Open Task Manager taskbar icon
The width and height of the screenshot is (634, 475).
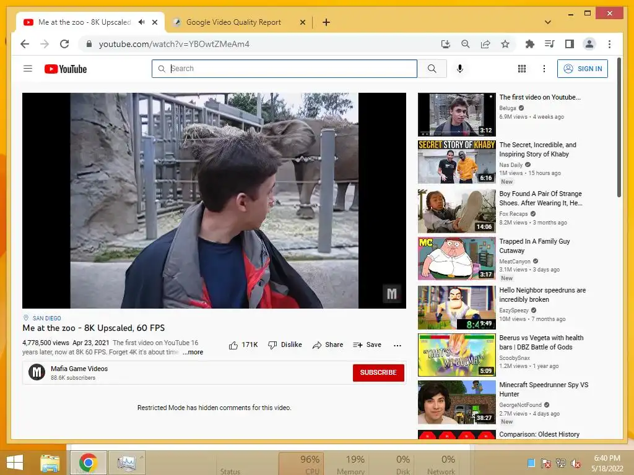coord(126,463)
